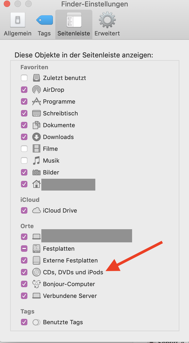Select the Seitenleiste tab

pyautogui.click(x=74, y=24)
